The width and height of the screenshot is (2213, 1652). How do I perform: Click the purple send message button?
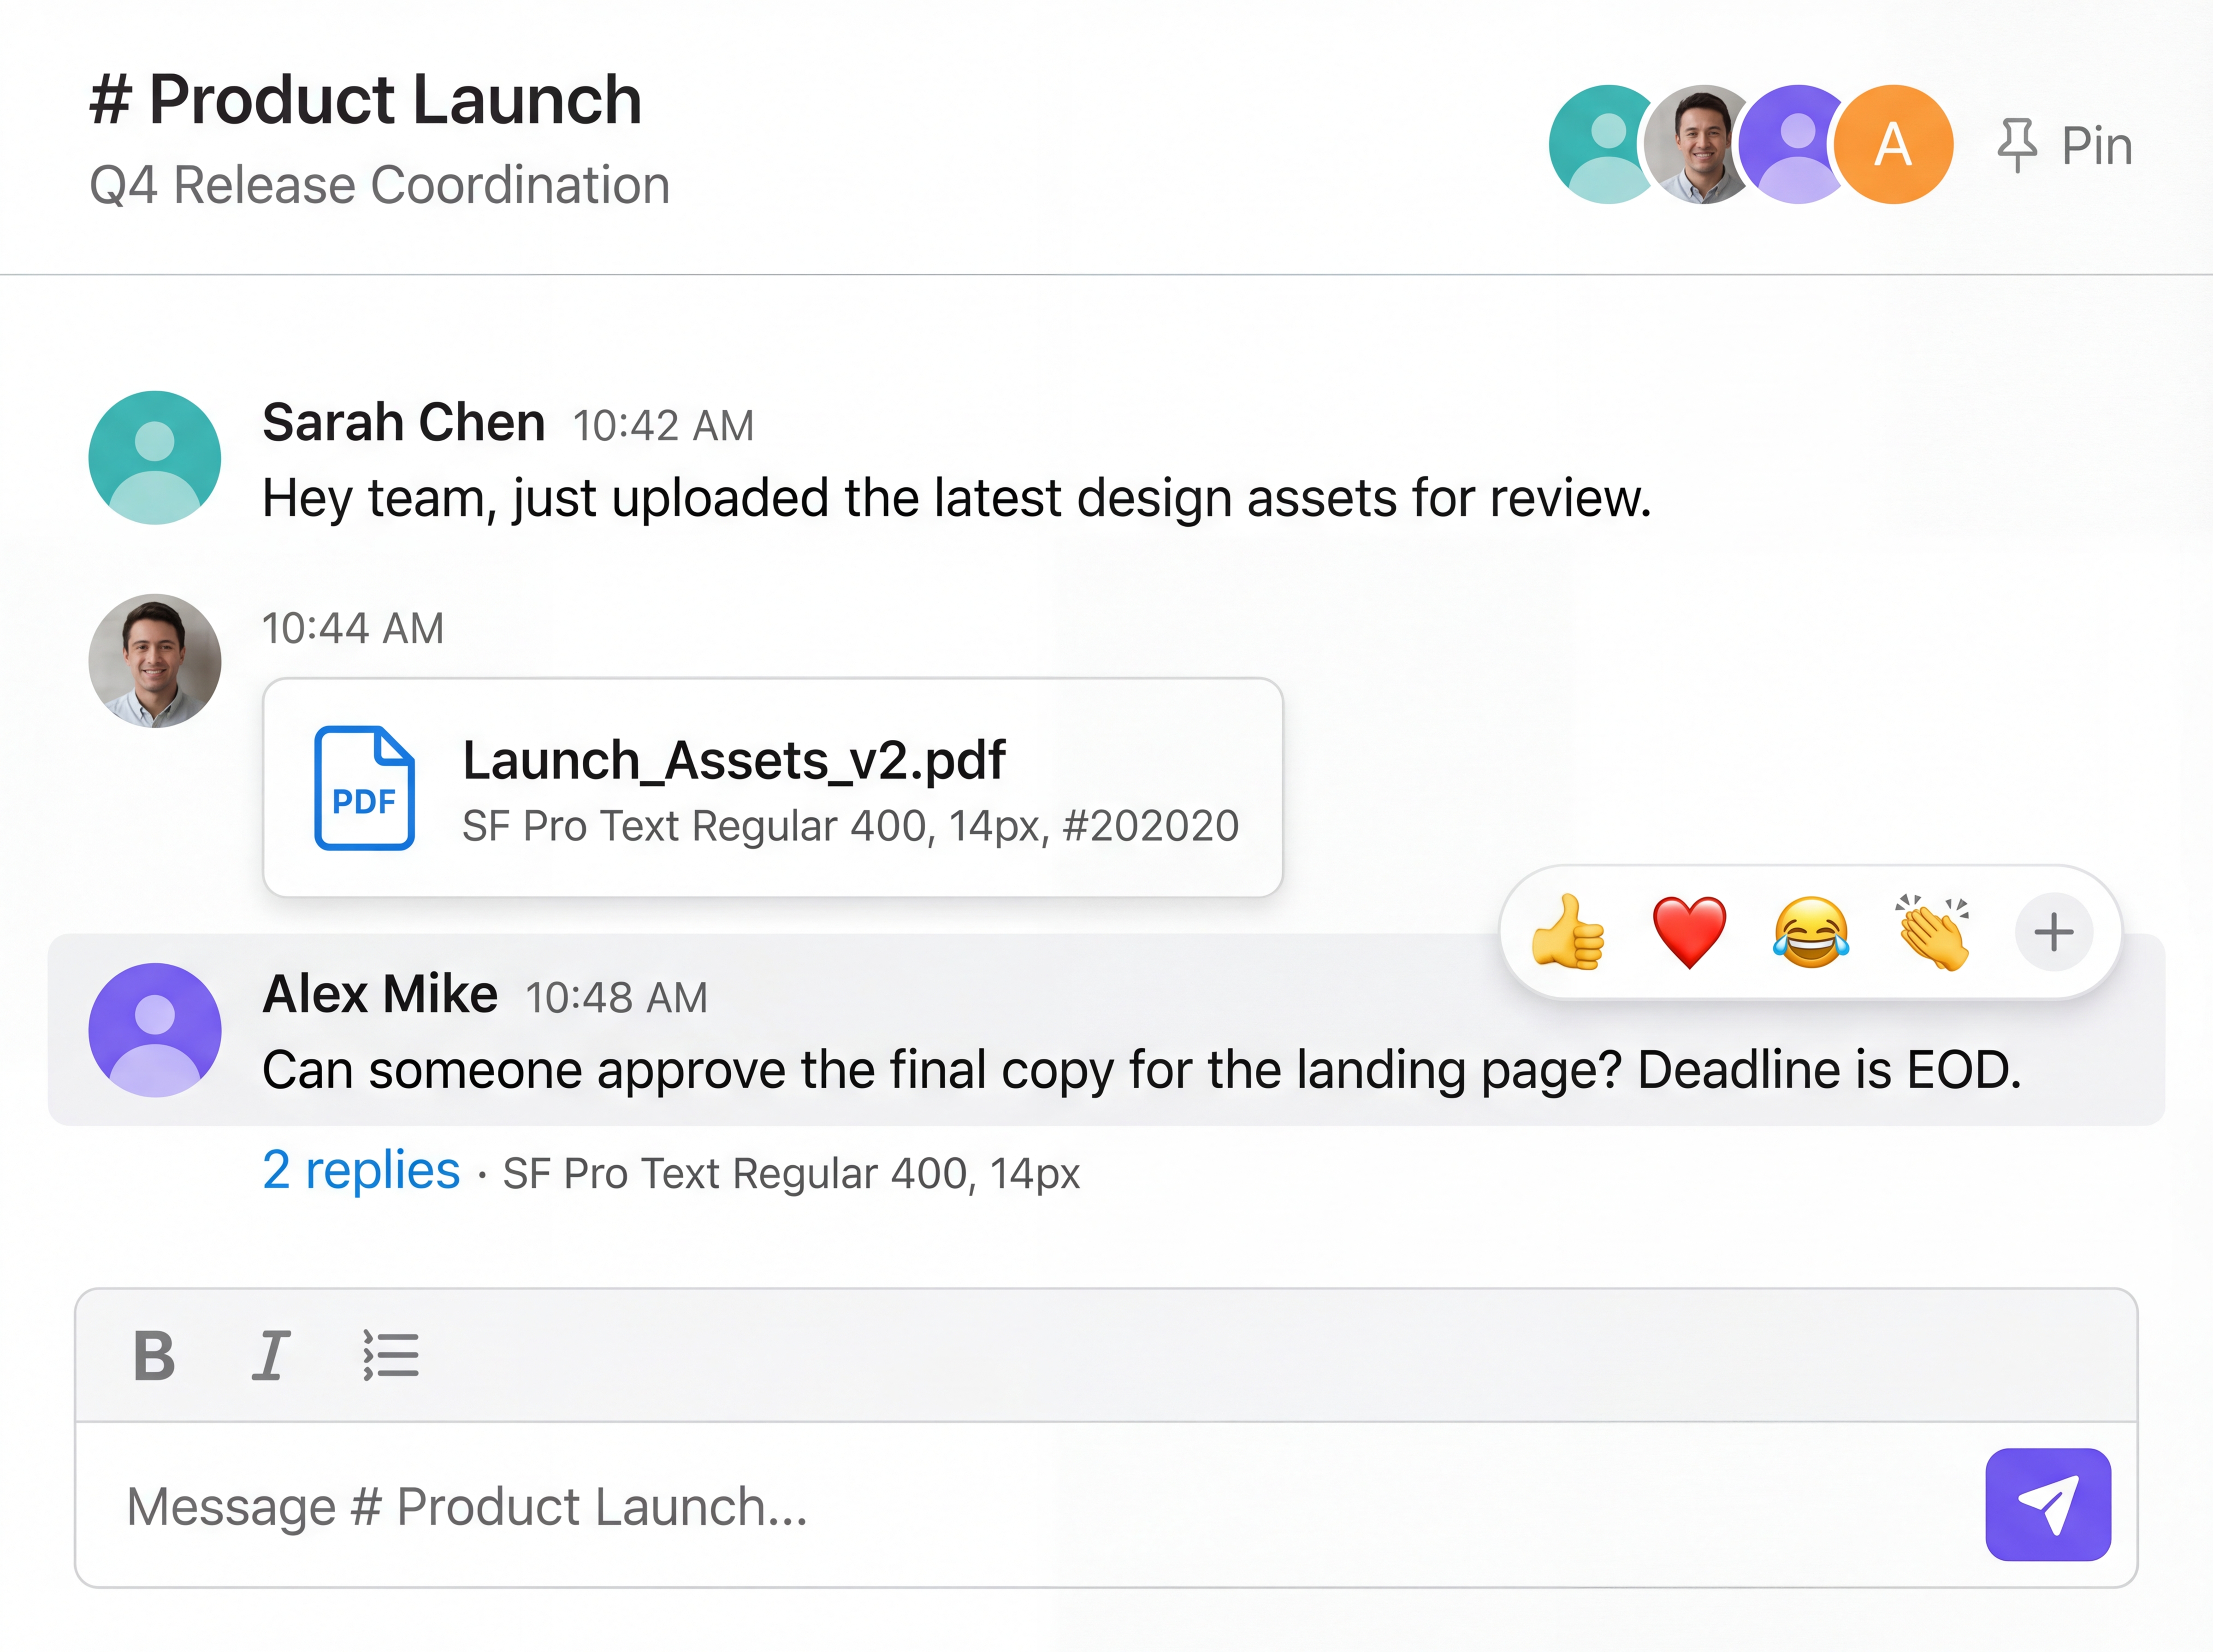(x=2047, y=1504)
